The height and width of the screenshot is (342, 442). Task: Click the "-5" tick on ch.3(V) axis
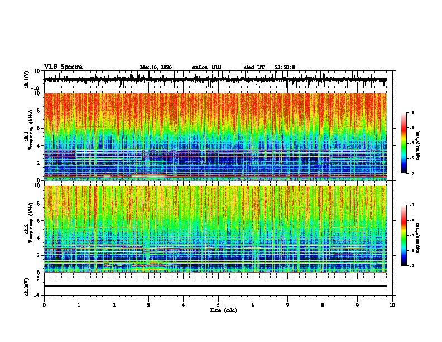point(37,296)
